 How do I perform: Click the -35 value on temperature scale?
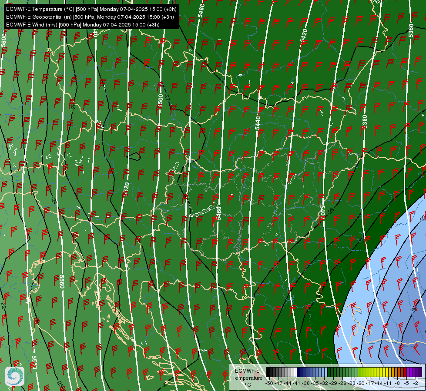315,383
